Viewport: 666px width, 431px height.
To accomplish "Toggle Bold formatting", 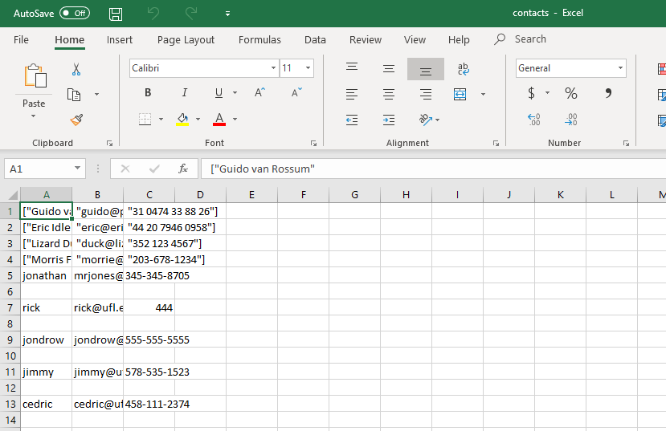I will 148,93.
